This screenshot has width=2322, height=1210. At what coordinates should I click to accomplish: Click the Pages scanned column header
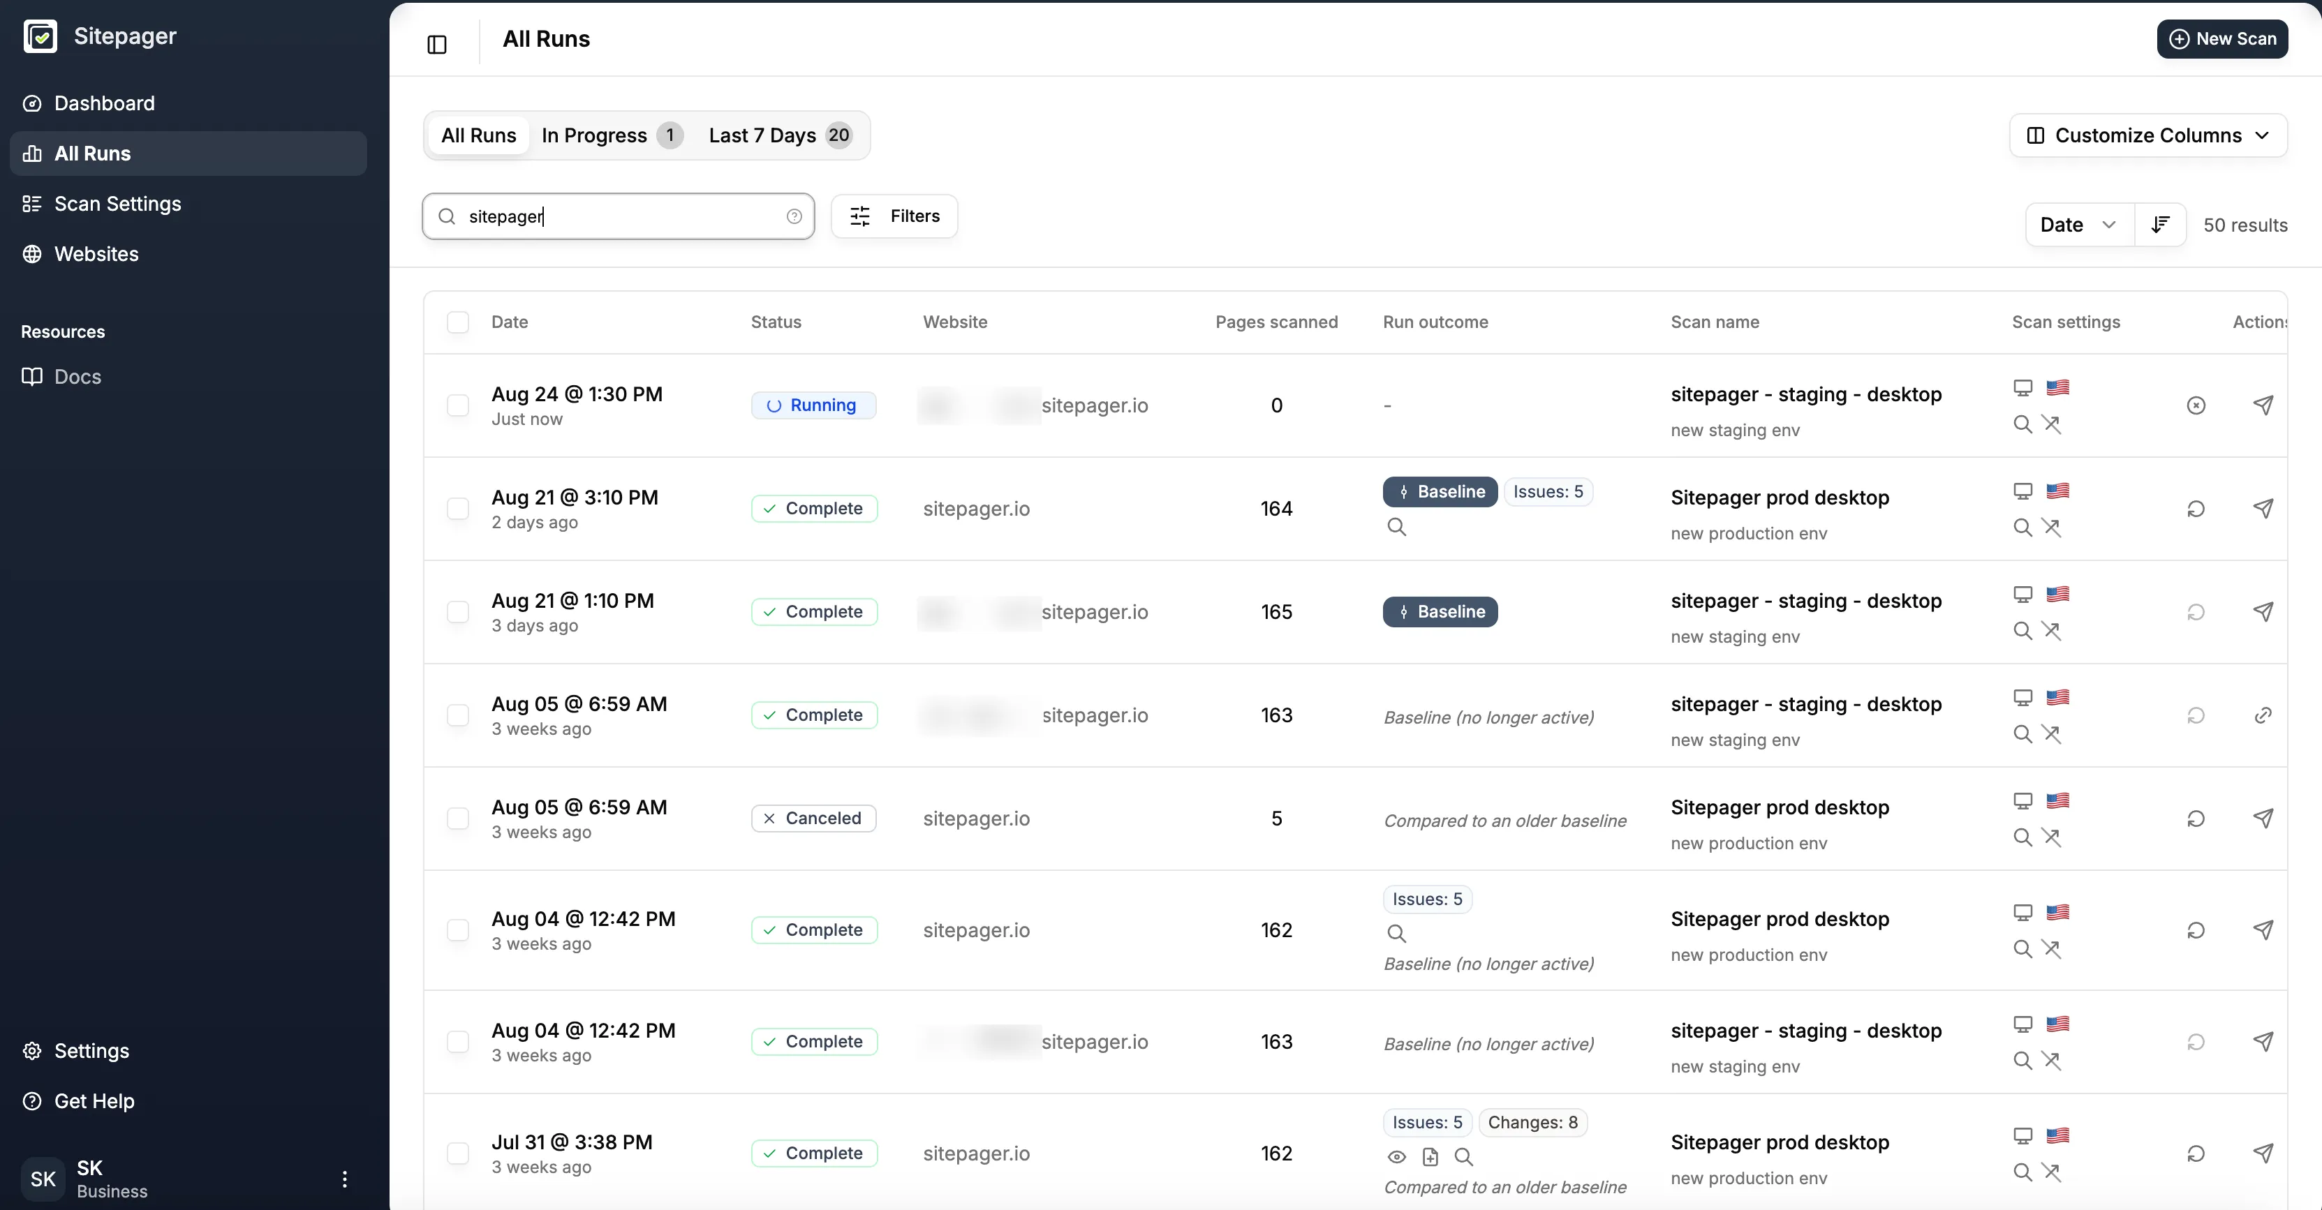coord(1276,322)
